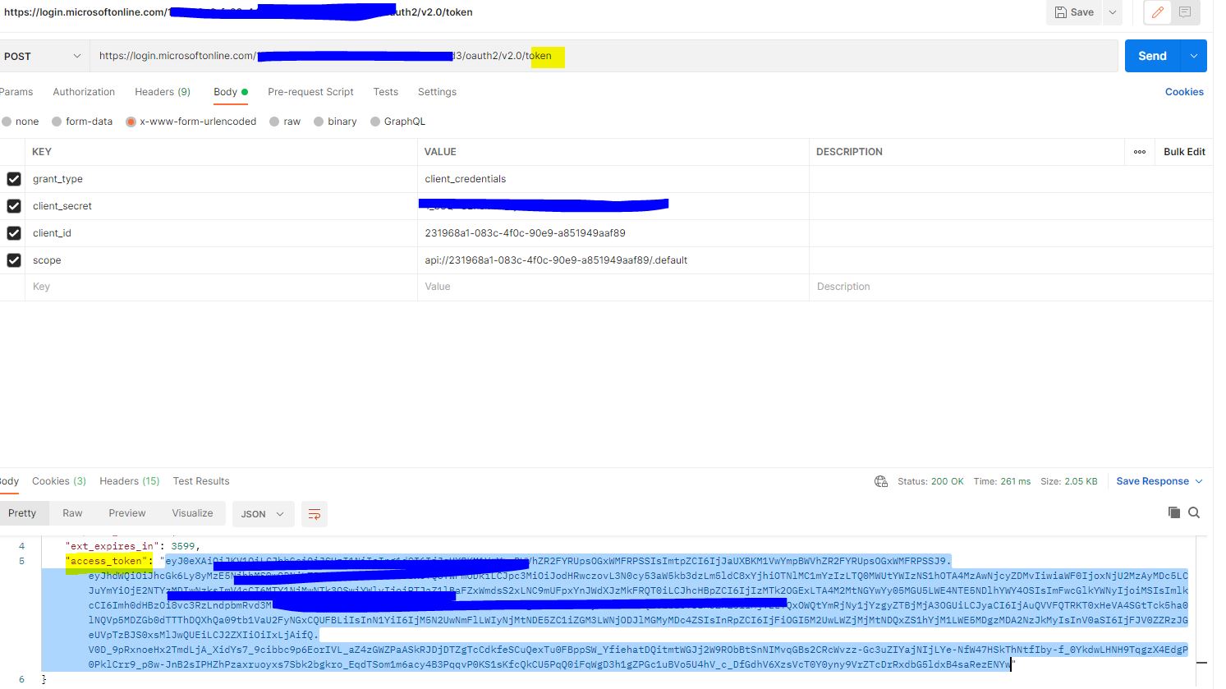Open the request Settings tab
This screenshot has width=1226, height=689.
tap(437, 92)
